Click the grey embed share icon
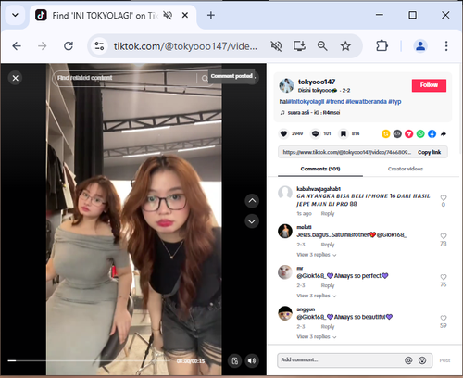This screenshot has width=463, height=378. pos(397,133)
